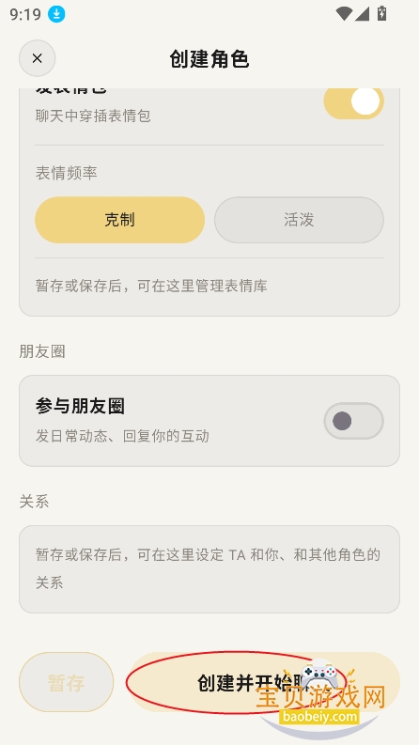
Task: Tap the 创建并开始聊 button
Action: click(264, 682)
